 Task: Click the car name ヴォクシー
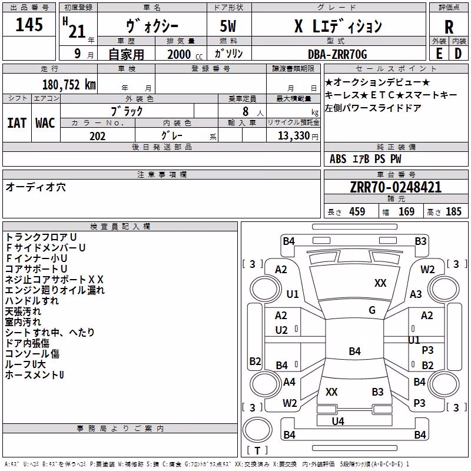152,26
